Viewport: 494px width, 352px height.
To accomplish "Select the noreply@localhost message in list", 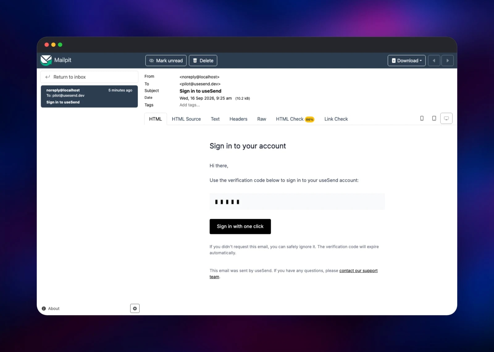I will pyautogui.click(x=89, y=96).
